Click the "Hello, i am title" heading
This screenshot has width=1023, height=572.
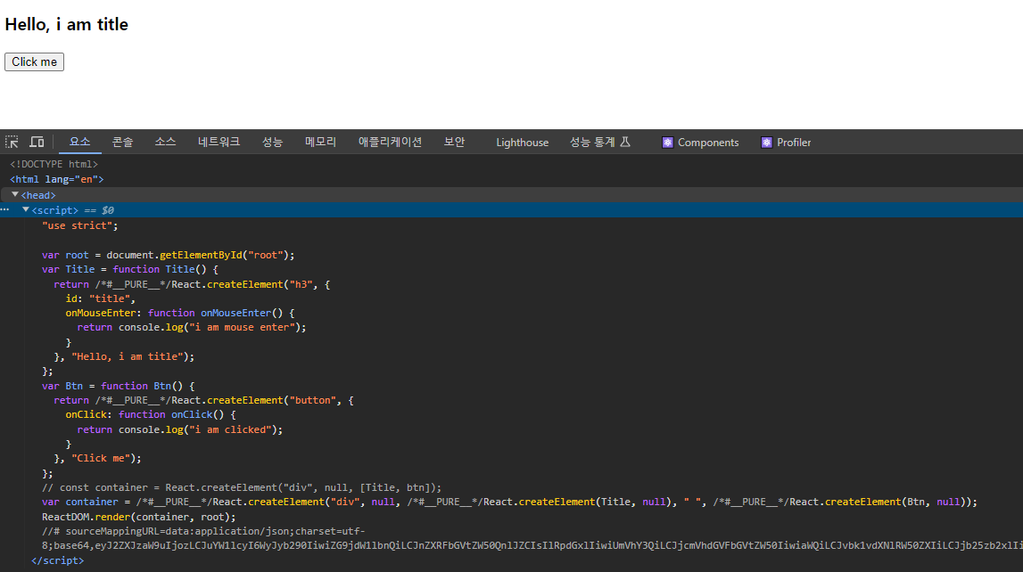click(67, 25)
